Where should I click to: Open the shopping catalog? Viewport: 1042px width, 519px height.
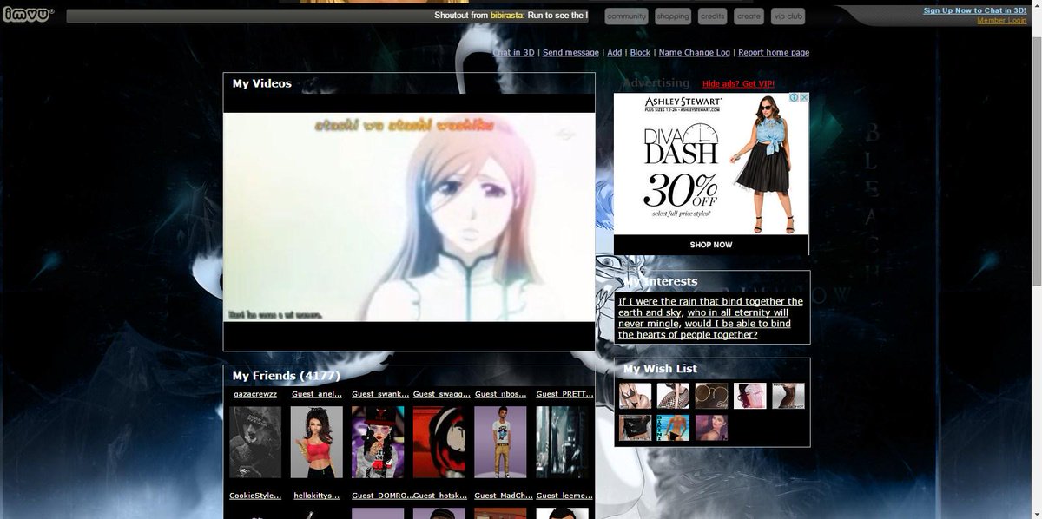(x=674, y=15)
